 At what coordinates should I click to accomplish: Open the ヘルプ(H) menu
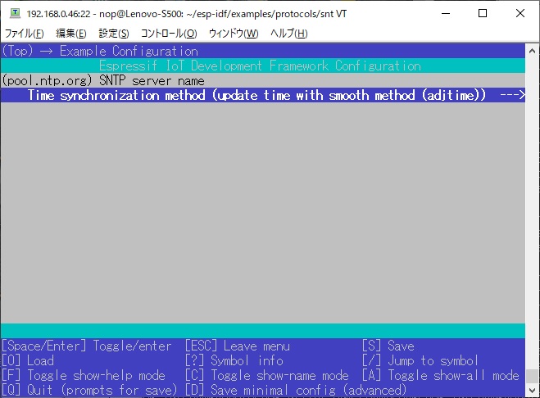point(288,34)
